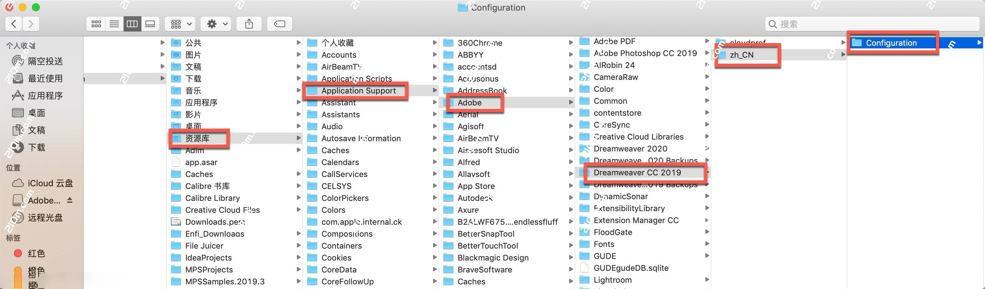Image resolution: width=985 pixels, height=289 pixels.
Task: Click the 音乐 folder icon
Action: 176,90
